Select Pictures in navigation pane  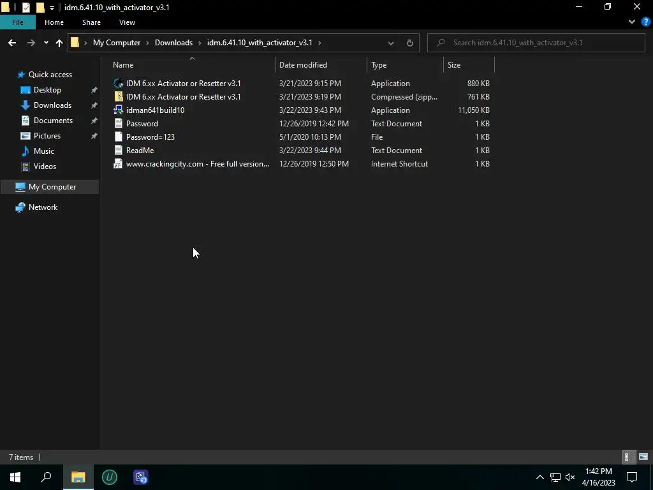click(47, 136)
